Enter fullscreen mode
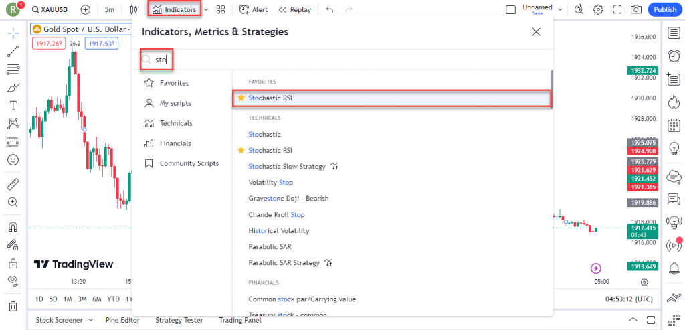The height and width of the screenshot is (330, 685). coord(617,9)
